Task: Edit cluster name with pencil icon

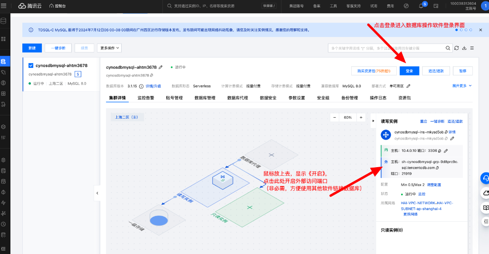Action: 161,67
